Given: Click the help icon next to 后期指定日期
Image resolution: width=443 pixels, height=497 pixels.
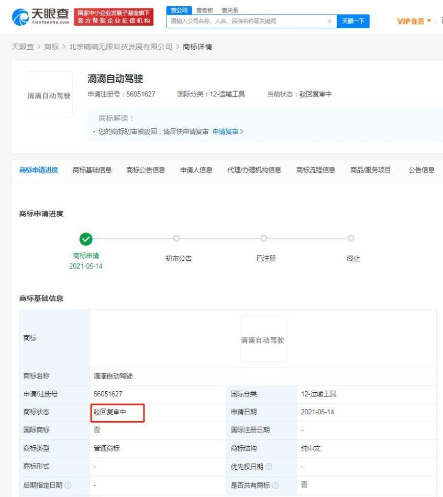Looking at the screenshot, I should (x=68, y=485).
